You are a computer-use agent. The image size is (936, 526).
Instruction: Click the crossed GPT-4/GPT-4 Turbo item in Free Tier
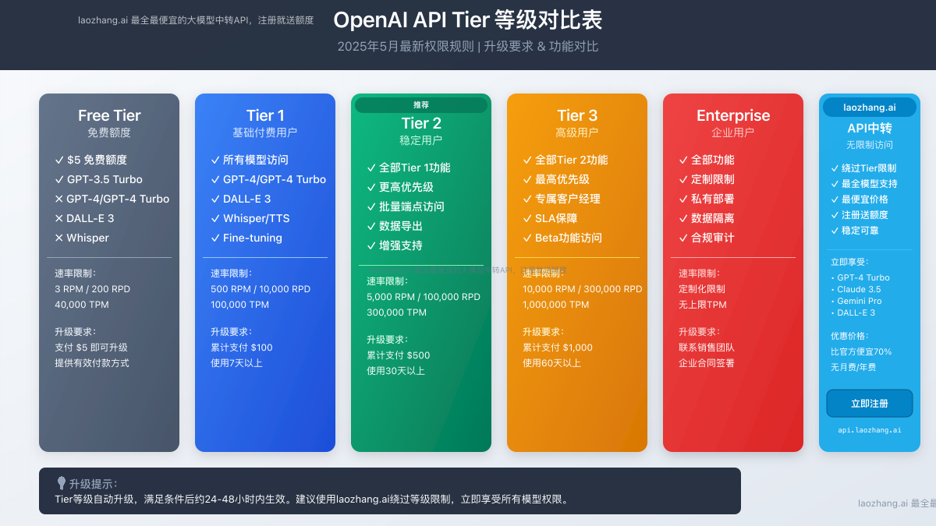click(112, 199)
